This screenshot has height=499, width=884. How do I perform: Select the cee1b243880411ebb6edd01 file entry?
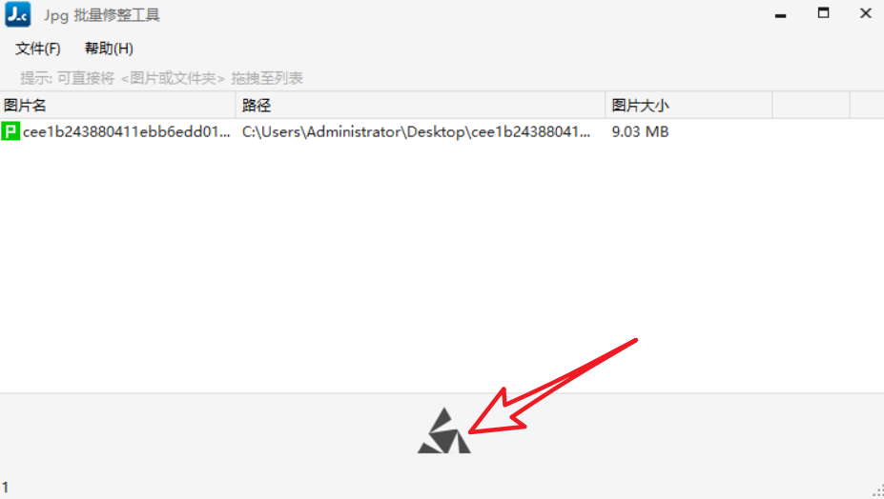(126, 131)
